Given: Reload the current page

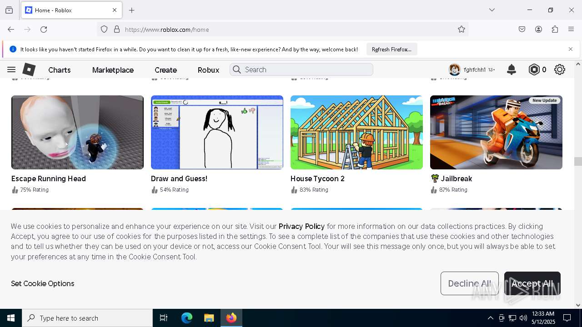Looking at the screenshot, I should 44,29.
